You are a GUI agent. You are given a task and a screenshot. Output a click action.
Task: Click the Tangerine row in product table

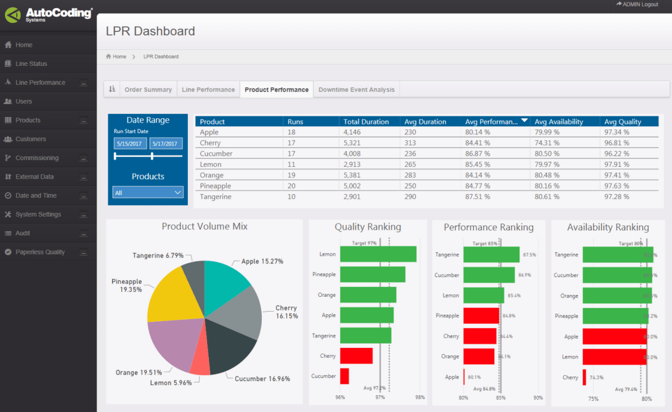point(427,197)
